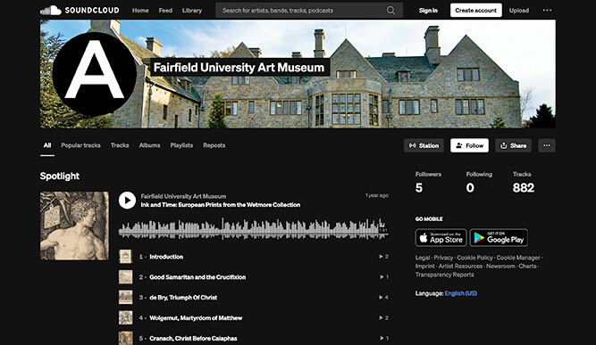596x345 pixels.
Task: Open Feed in top navigation
Action: coord(165,10)
